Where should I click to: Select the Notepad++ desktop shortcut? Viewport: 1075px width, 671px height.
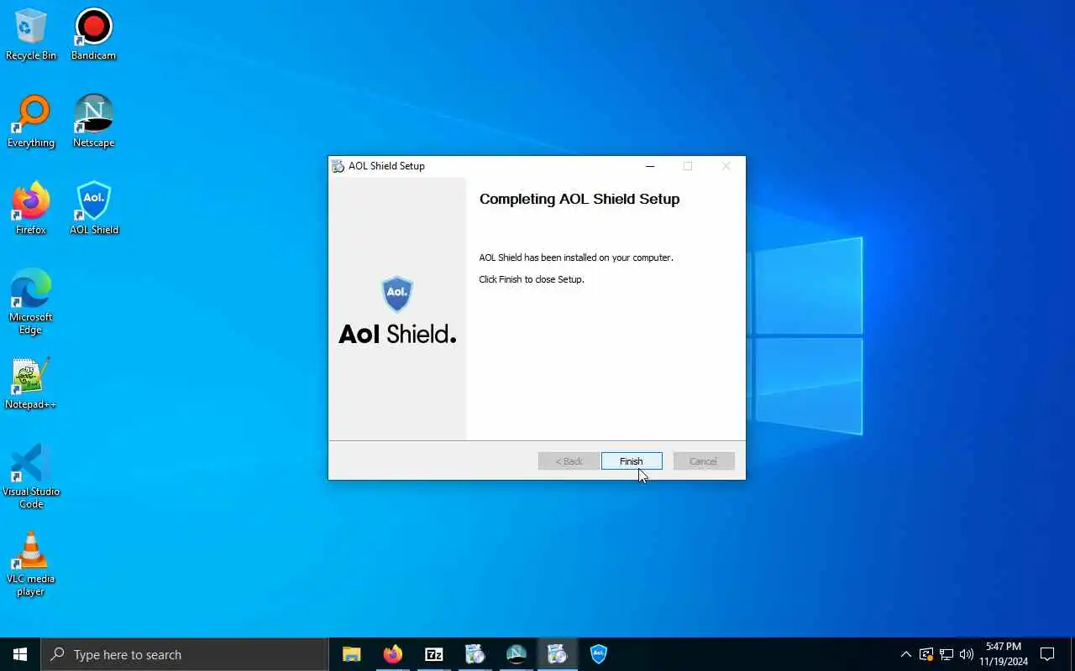[x=31, y=384]
